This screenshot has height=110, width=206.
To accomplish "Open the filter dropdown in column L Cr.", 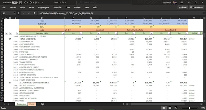I will click(151, 33).
